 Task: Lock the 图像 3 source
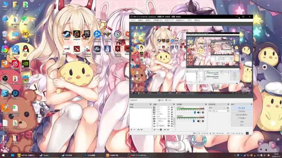tap(172, 110)
